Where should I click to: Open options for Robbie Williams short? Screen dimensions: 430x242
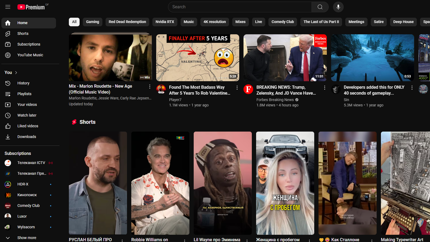click(x=185, y=240)
